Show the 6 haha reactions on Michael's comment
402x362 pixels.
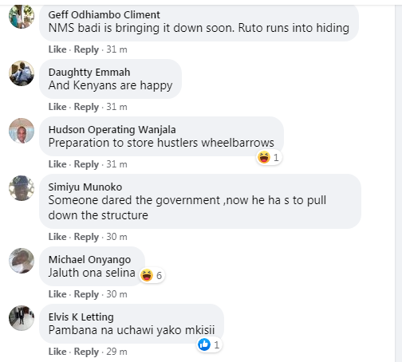pos(152,275)
